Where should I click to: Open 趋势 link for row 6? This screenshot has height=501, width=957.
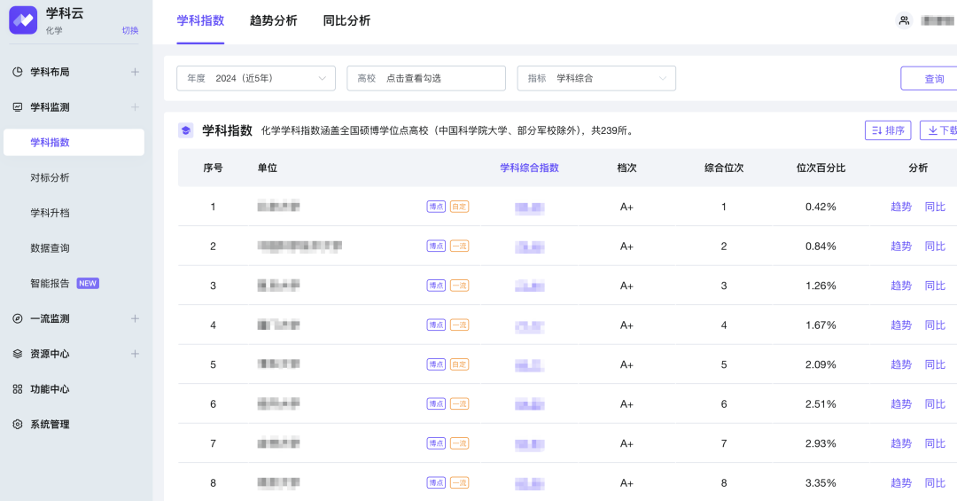point(901,403)
